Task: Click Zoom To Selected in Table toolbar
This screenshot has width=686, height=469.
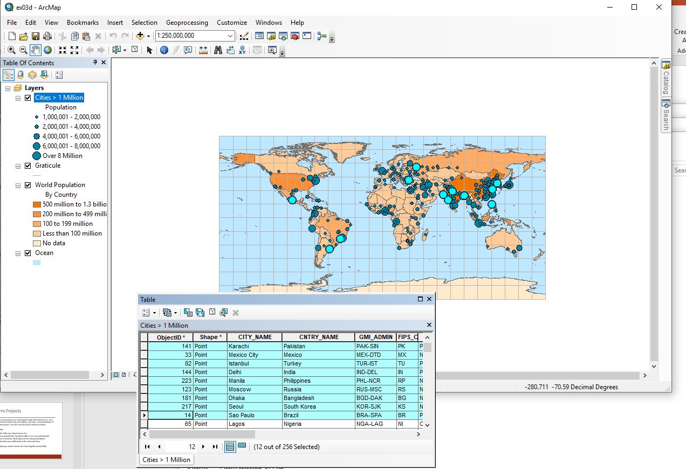Action: [x=224, y=312]
